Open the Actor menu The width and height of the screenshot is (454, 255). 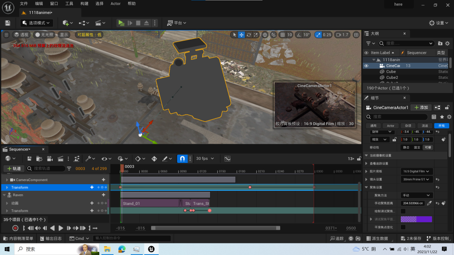pos(116,4)
